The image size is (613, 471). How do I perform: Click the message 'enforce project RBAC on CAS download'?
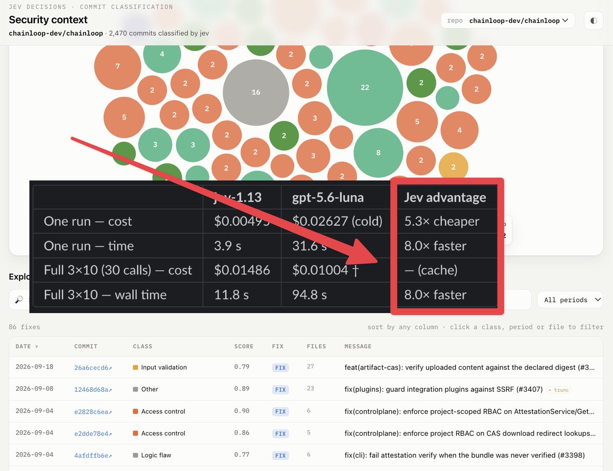tap(470, 433)
